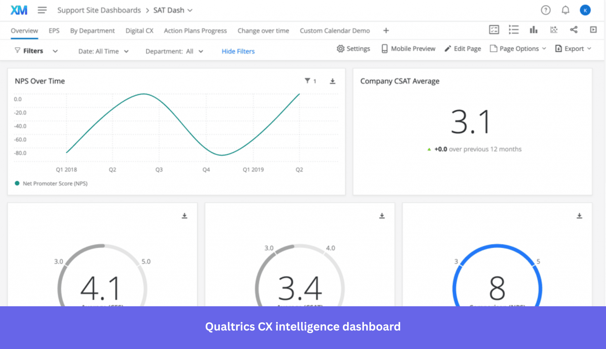
Task: Click the play/presentation icon at top right
Action: (593, 30)
